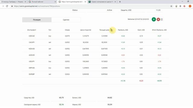Open a new browser tab
Image resolution: width=193 pixels, height=108 pixels.
(120, 2)
